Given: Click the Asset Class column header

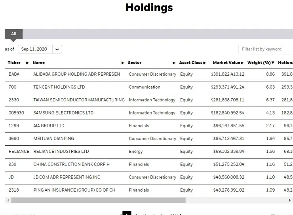Looking at the screenshot, I should pyautogui.click(x=190, y=63).
